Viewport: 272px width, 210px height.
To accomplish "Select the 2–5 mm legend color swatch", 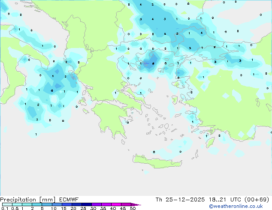I will point(37,204).
